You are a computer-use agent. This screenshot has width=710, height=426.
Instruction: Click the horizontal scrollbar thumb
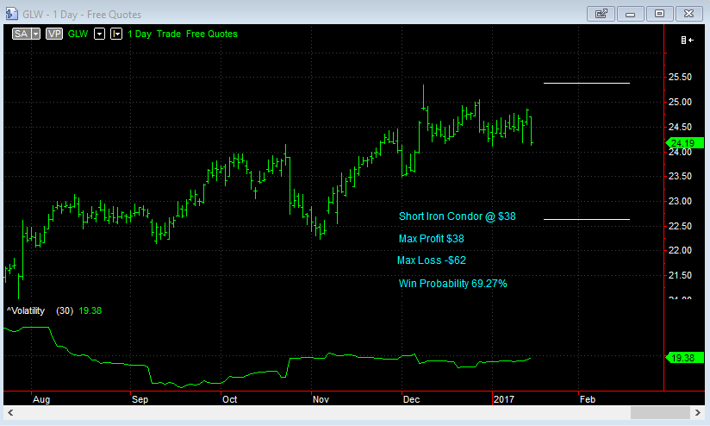coord(660,413)
